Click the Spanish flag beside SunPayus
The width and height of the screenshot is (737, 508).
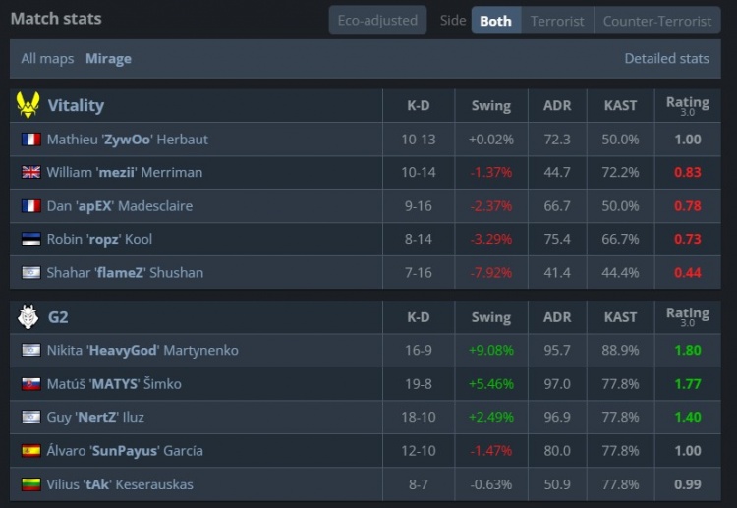[x=30, y=451]
